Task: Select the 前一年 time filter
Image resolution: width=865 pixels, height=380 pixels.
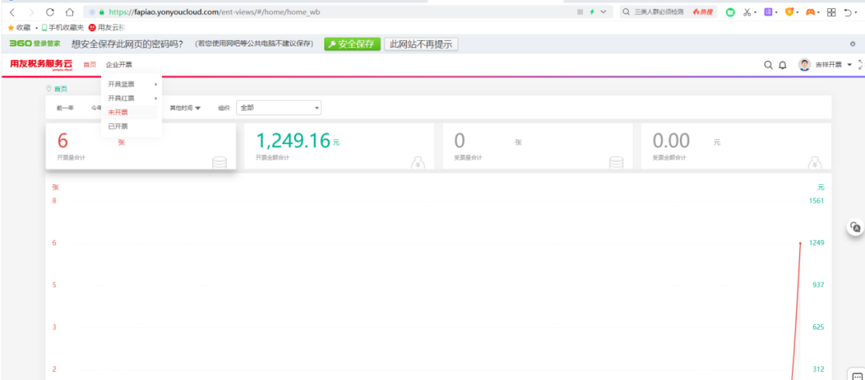Action: (65, 108)
